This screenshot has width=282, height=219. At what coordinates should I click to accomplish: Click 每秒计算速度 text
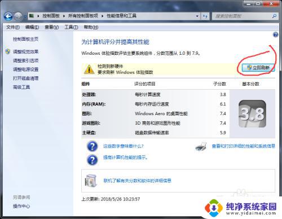coord(148,94)
